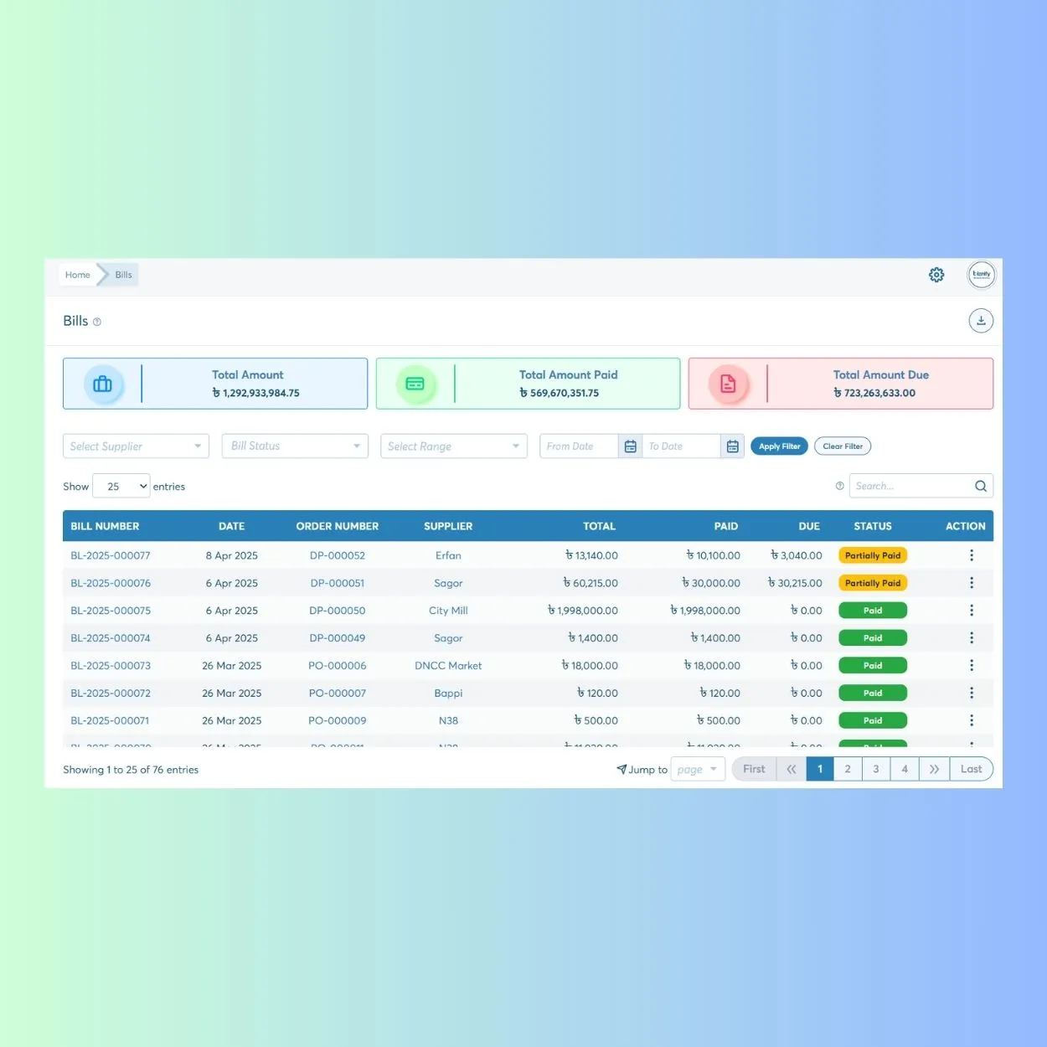Open the Show entries count selector
1047x1047 pixels.
pos(121,486)
